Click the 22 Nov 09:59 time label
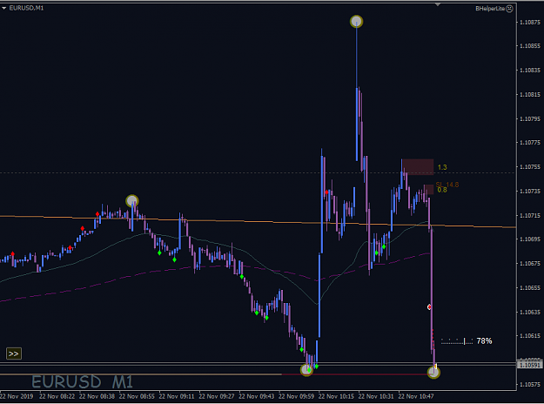This screenshot has height=404, width=544. (296, 396)
